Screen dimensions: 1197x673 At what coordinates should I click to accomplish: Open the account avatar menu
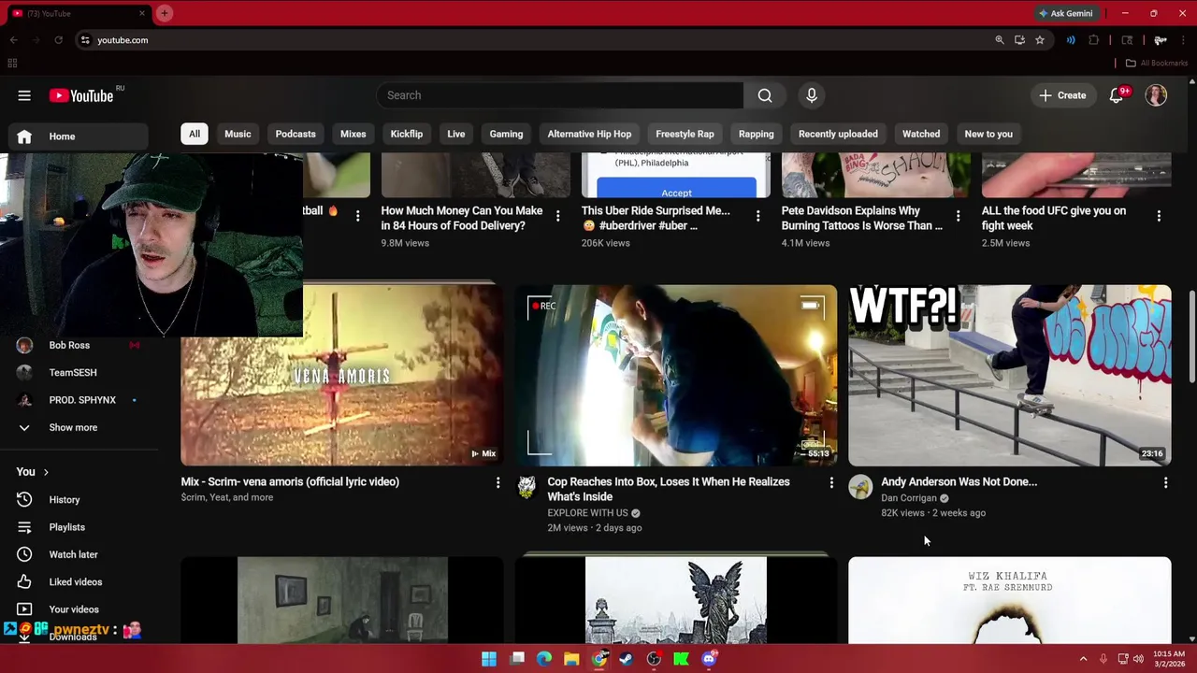[1157, 95]
